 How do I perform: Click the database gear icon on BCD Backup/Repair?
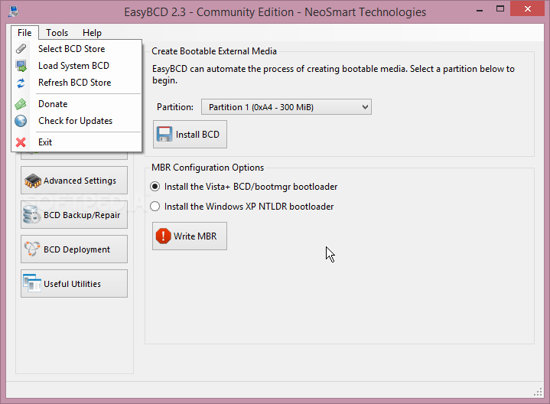pyautogui.click(x=31, y=215)
